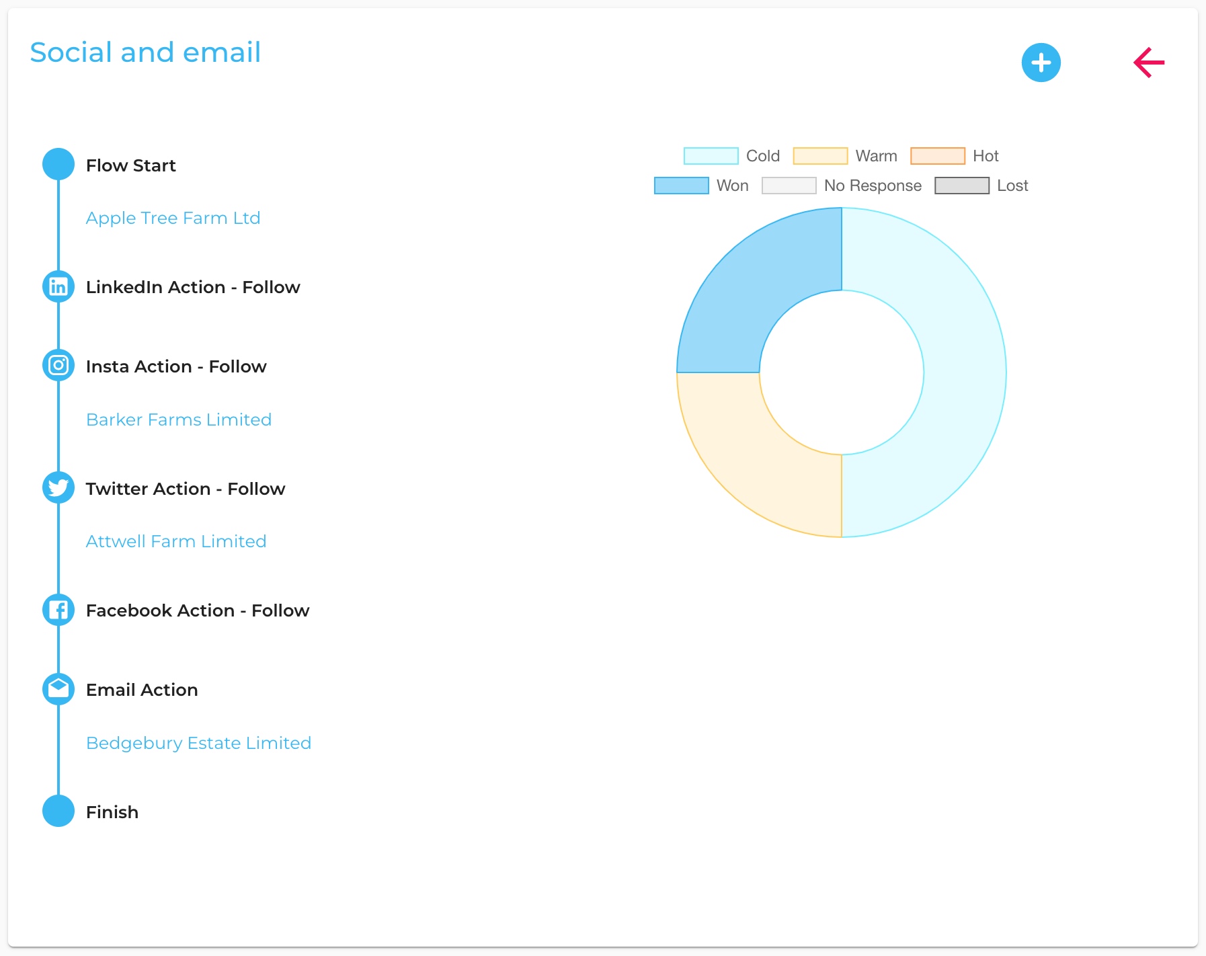Toggle the No Response legend swatch
The image size is (1206, 956).
[789, 186]
